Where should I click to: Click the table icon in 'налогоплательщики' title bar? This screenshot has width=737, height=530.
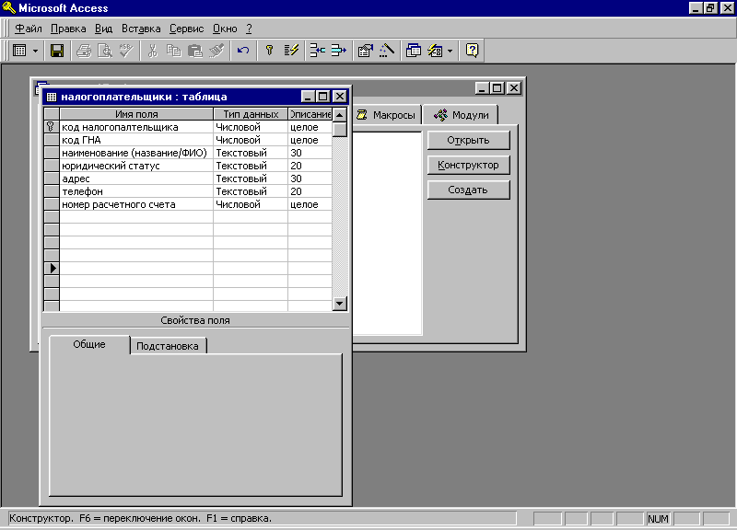coord(52,97)
